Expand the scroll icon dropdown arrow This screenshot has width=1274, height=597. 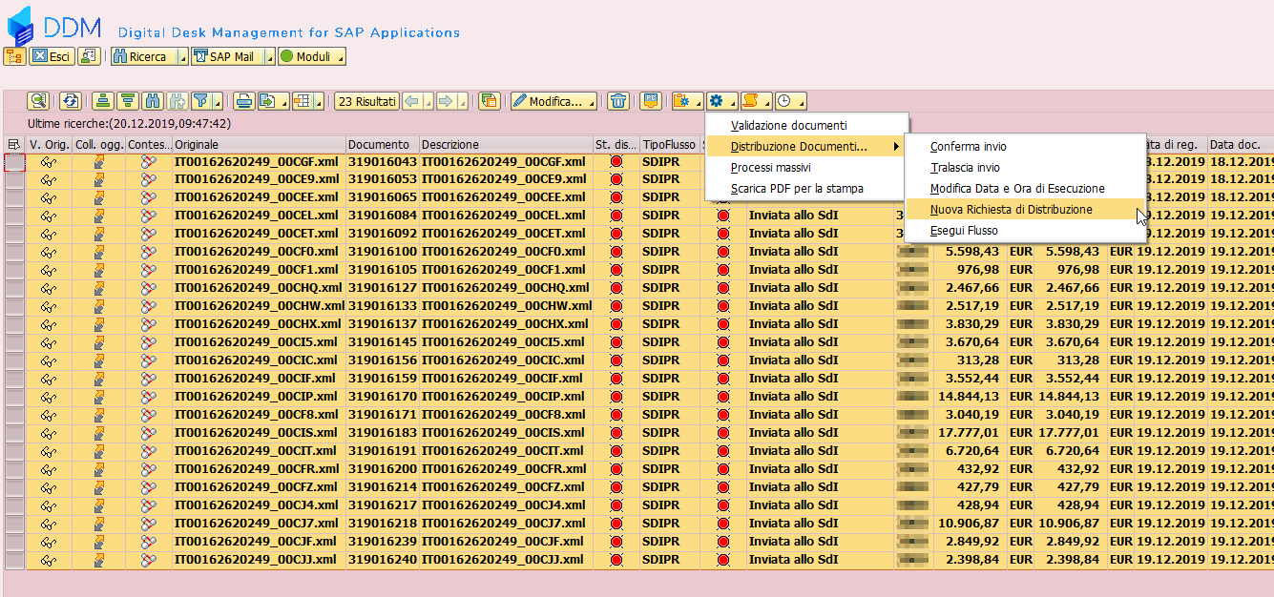point(767,101)
